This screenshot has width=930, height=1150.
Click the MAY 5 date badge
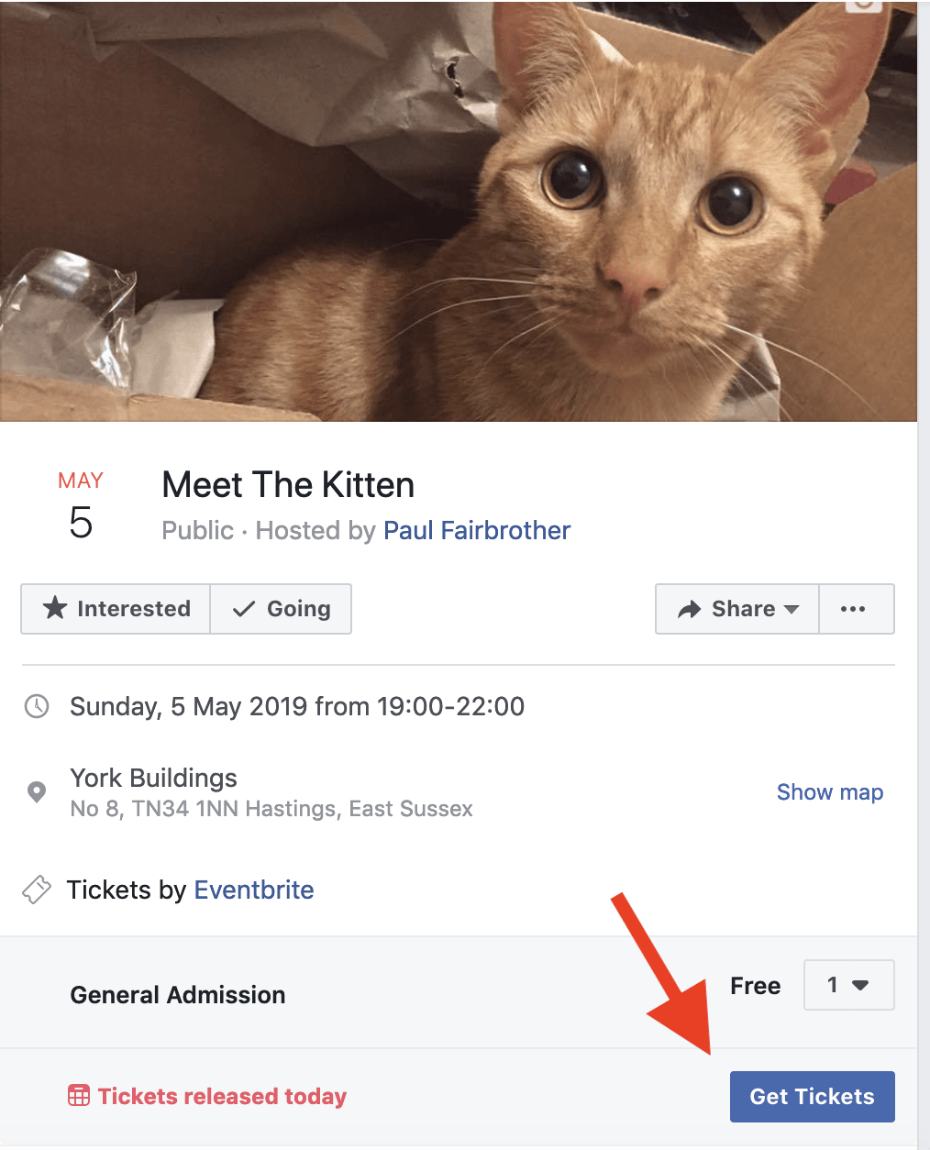coord(81,507)
